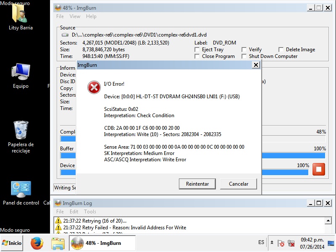Click warning icon on Retrying (16 of 20) line
This screenshot has width=336, height=252.
pyautogui.click(x=58, y=220)
